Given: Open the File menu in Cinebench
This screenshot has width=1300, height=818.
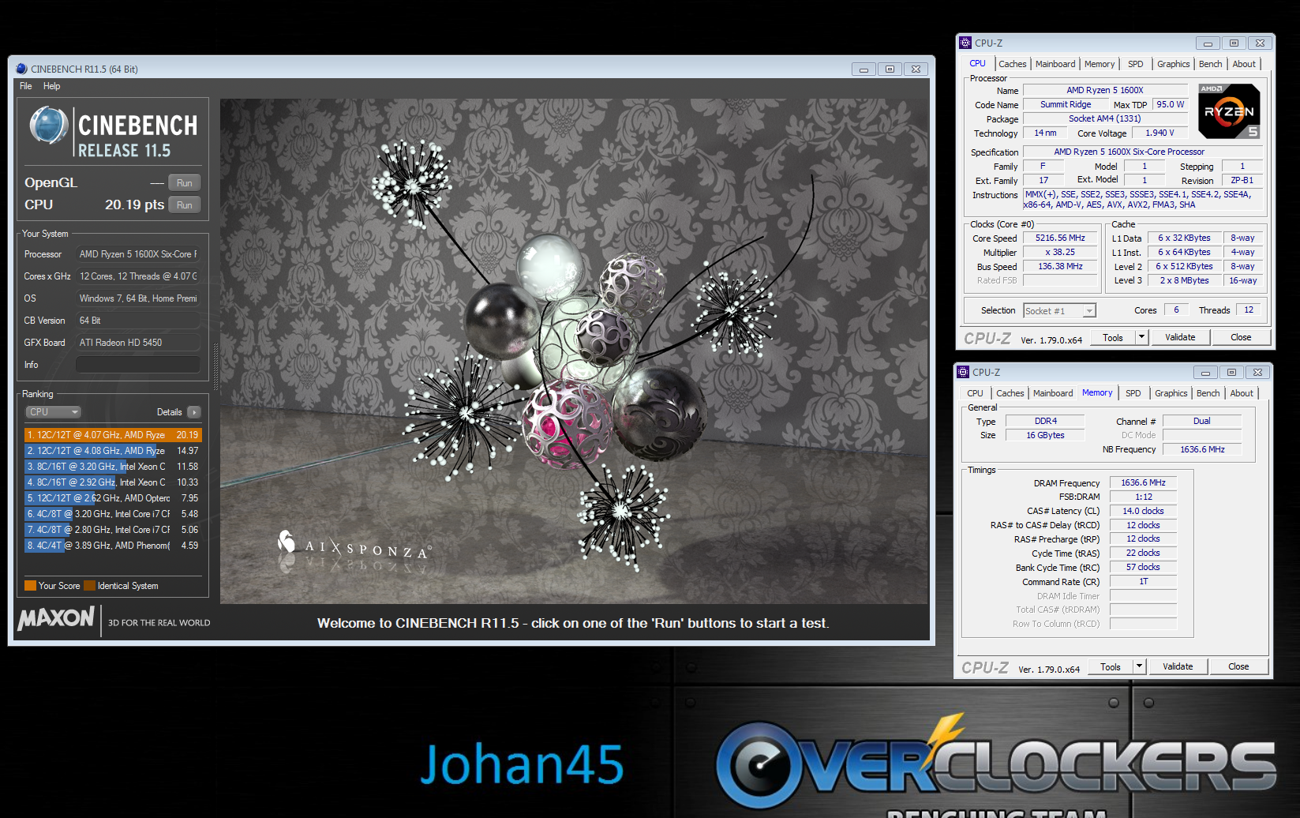Looking at the screenshot, I should 26,86.
